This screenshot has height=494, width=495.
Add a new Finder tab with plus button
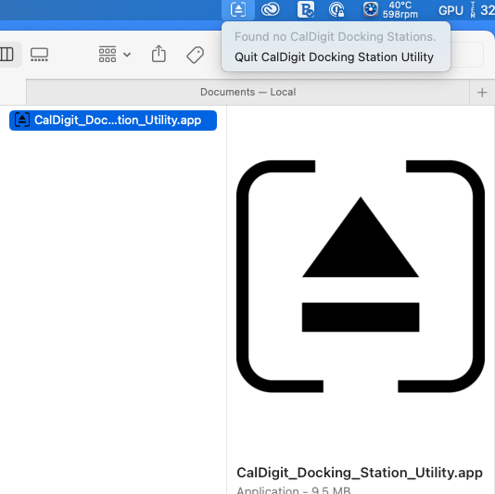tap(482, 93)
